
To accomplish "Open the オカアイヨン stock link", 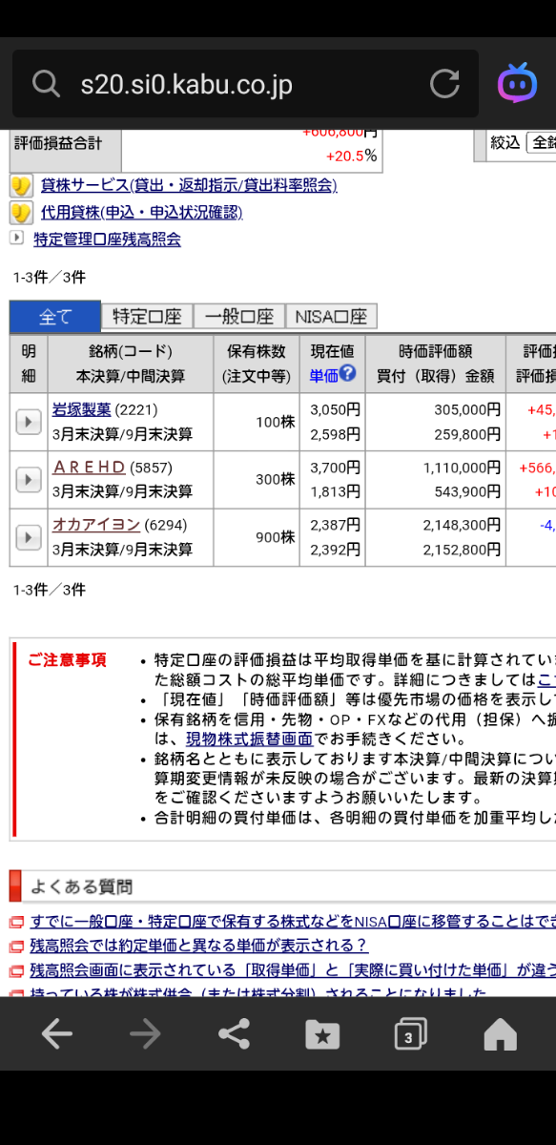I will [x=96, y=525].
